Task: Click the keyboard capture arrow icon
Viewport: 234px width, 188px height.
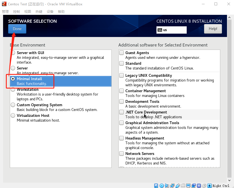Action: point(210,185)
